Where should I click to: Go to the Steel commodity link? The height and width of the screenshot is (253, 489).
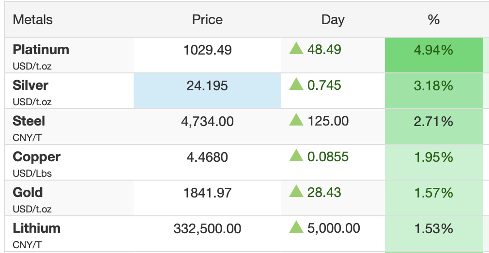[29, 121]
